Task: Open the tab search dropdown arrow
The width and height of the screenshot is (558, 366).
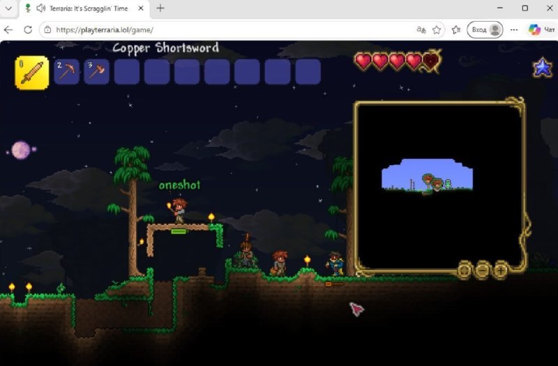Action: coord(8,8)
